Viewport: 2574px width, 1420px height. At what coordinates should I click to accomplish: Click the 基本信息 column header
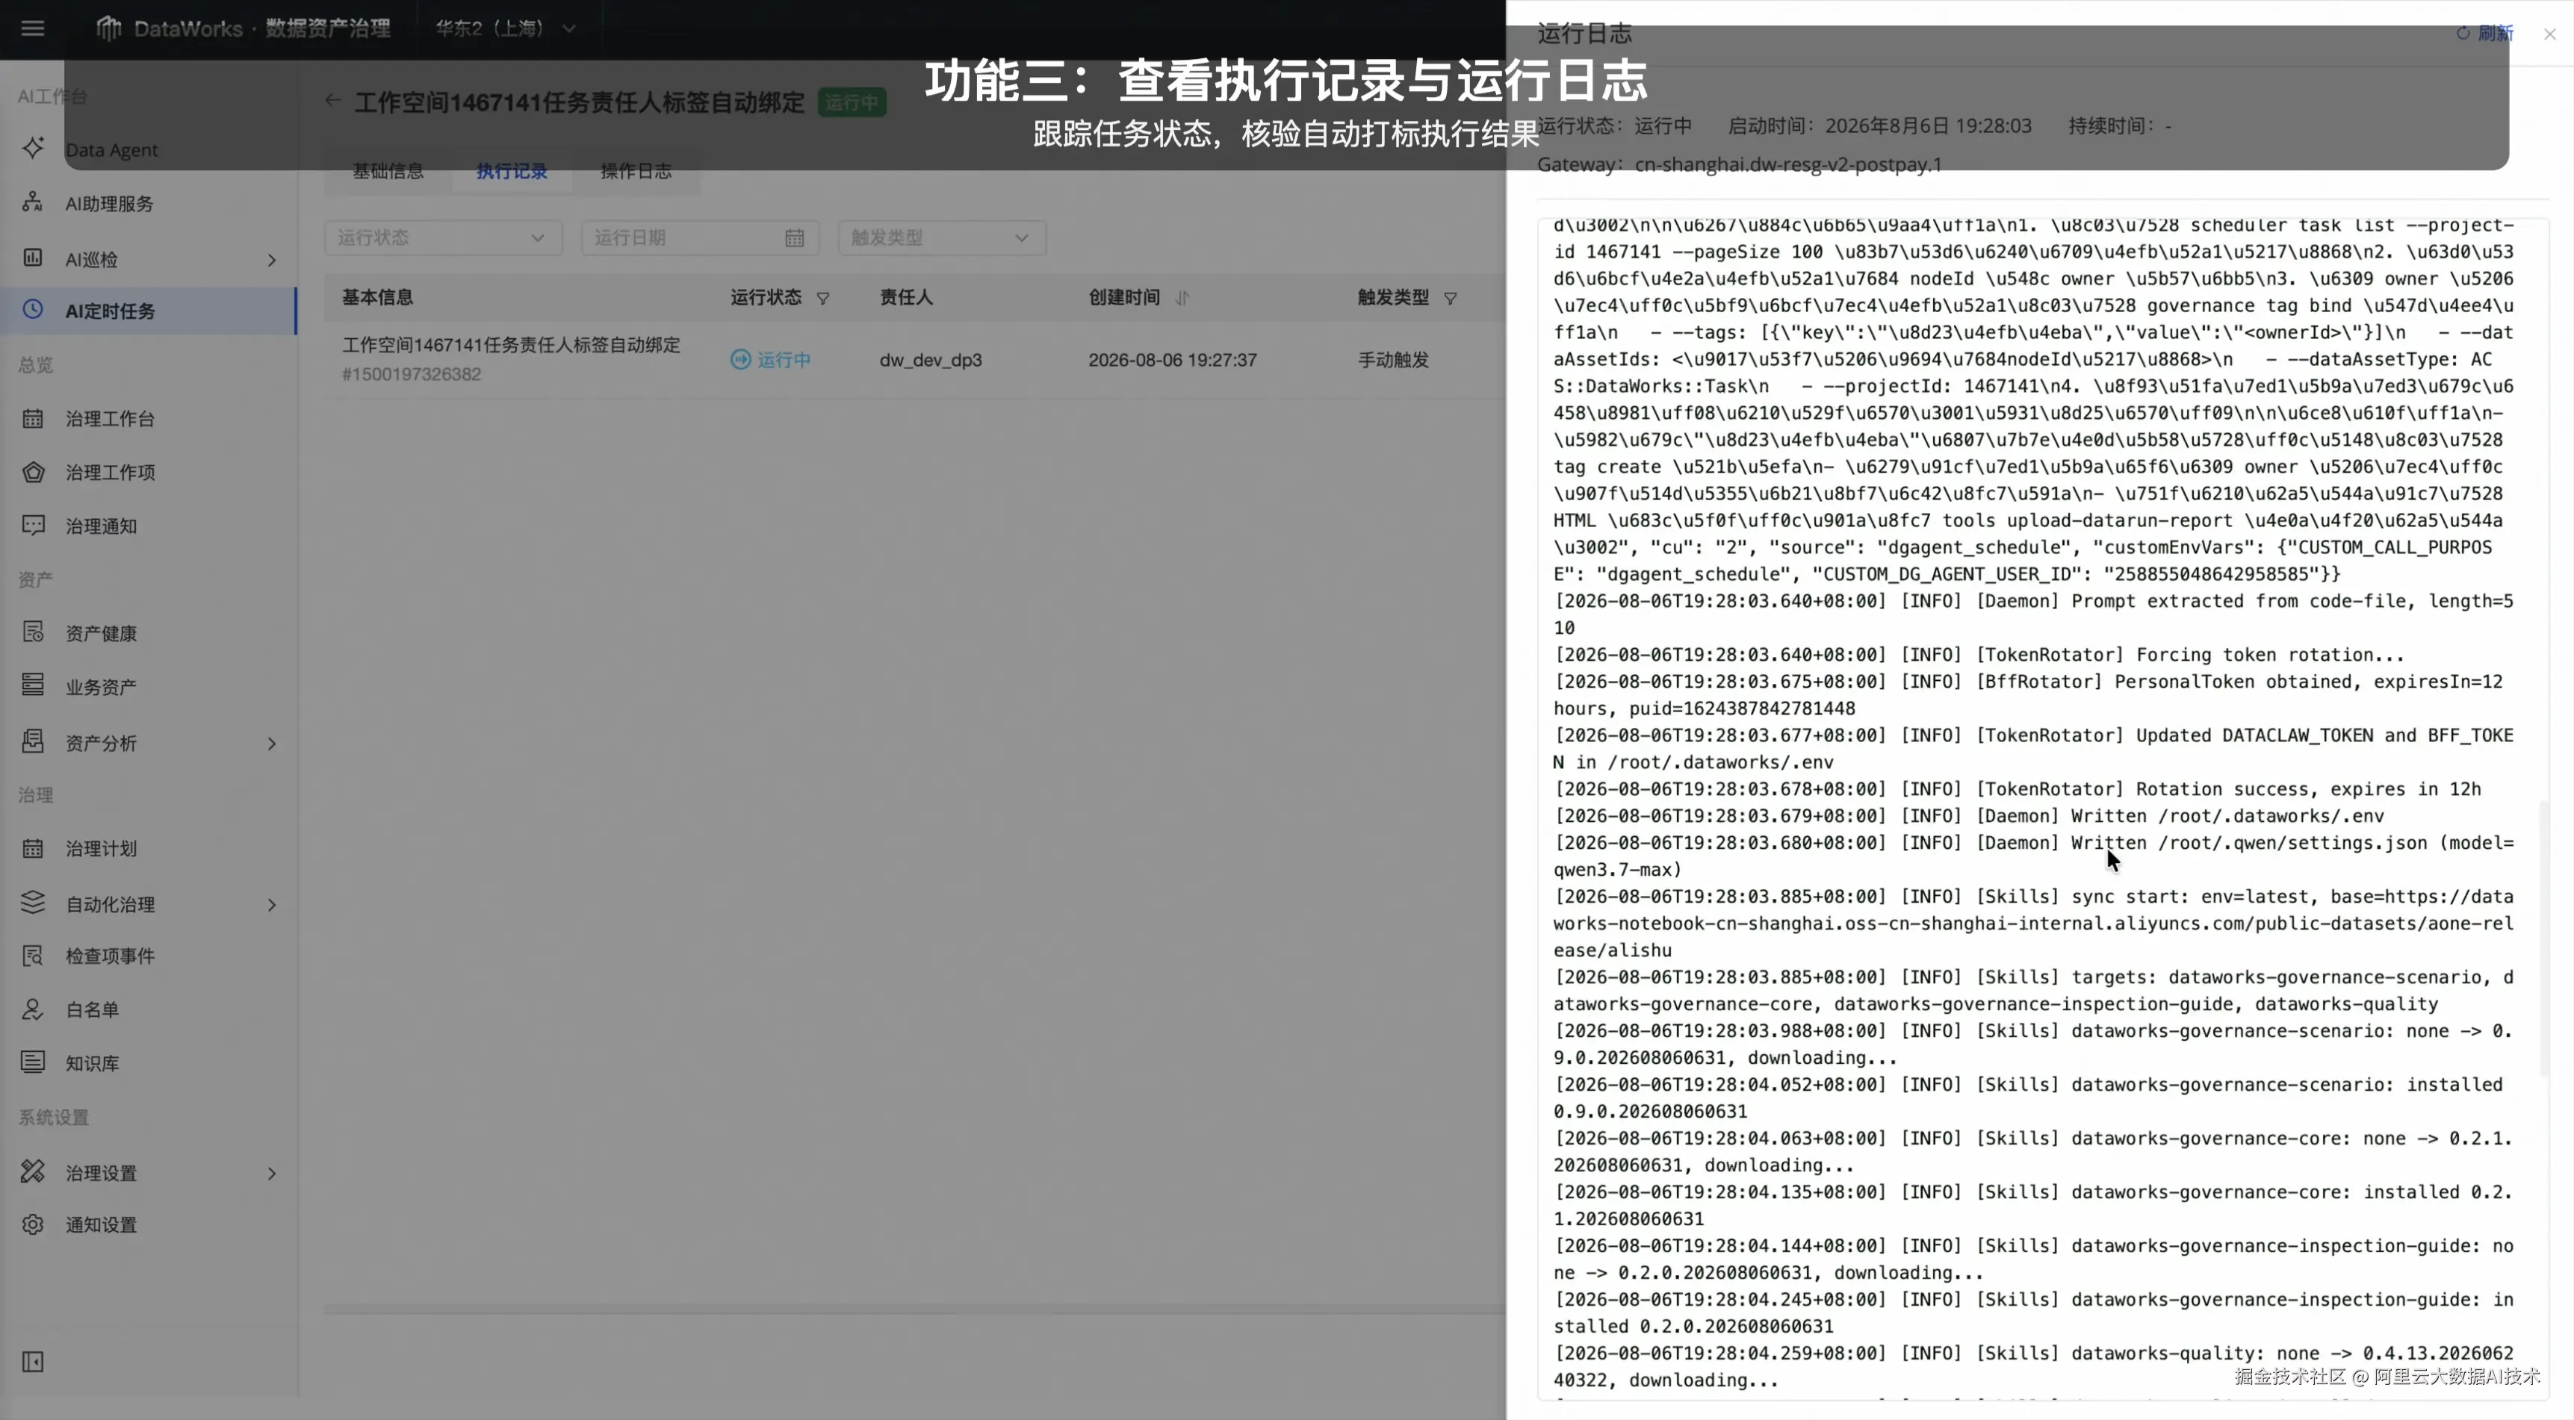pyautogui.click(x=376, y=298)
